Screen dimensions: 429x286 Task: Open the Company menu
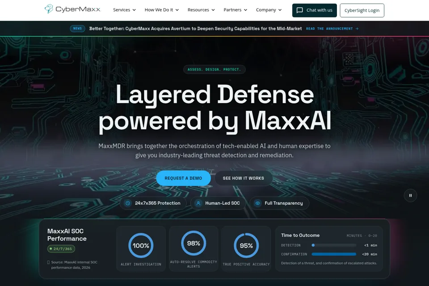point(269,10)
